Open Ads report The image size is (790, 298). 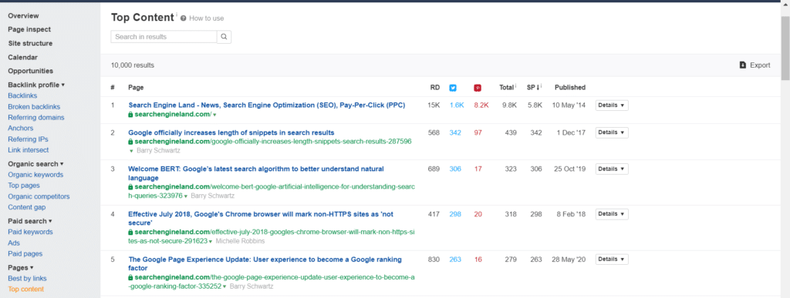[14, 243]
